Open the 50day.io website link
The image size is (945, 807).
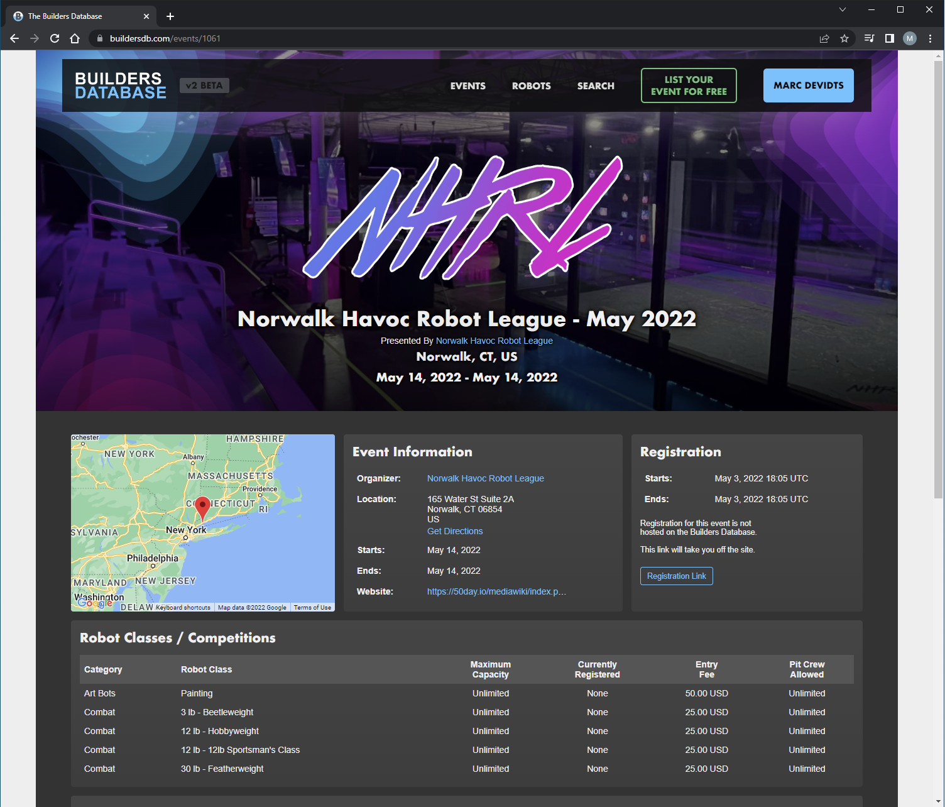point(496,591)
